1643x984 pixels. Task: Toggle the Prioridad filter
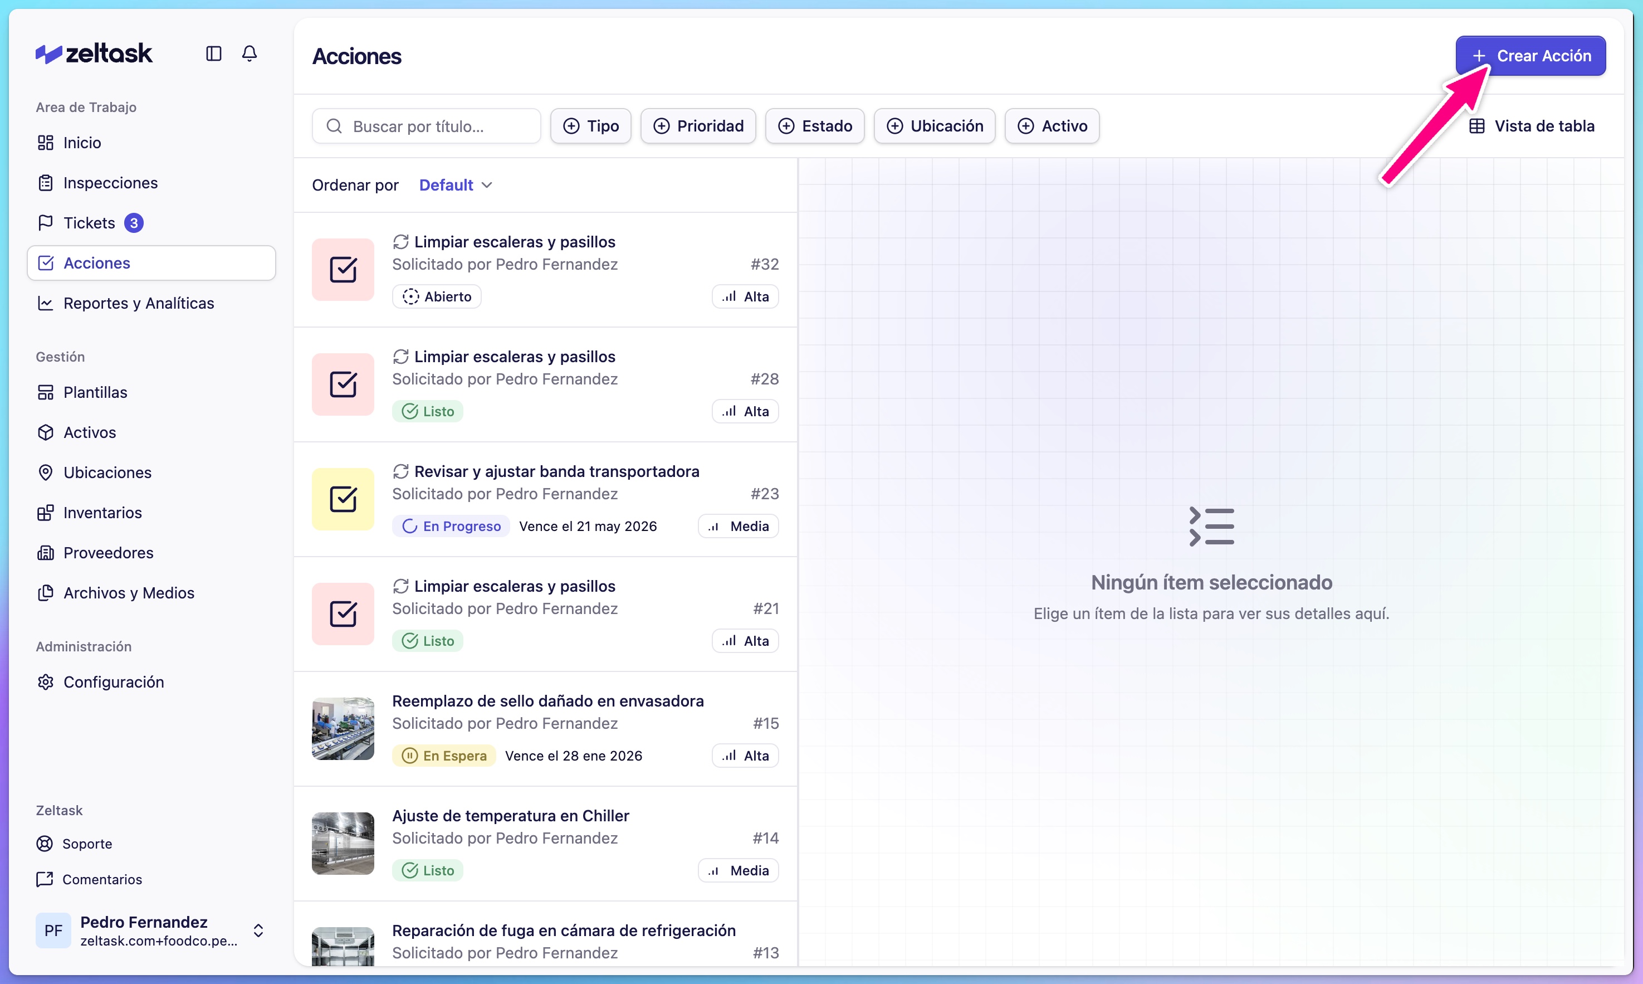pyautogui.click(x=698, y=125)
